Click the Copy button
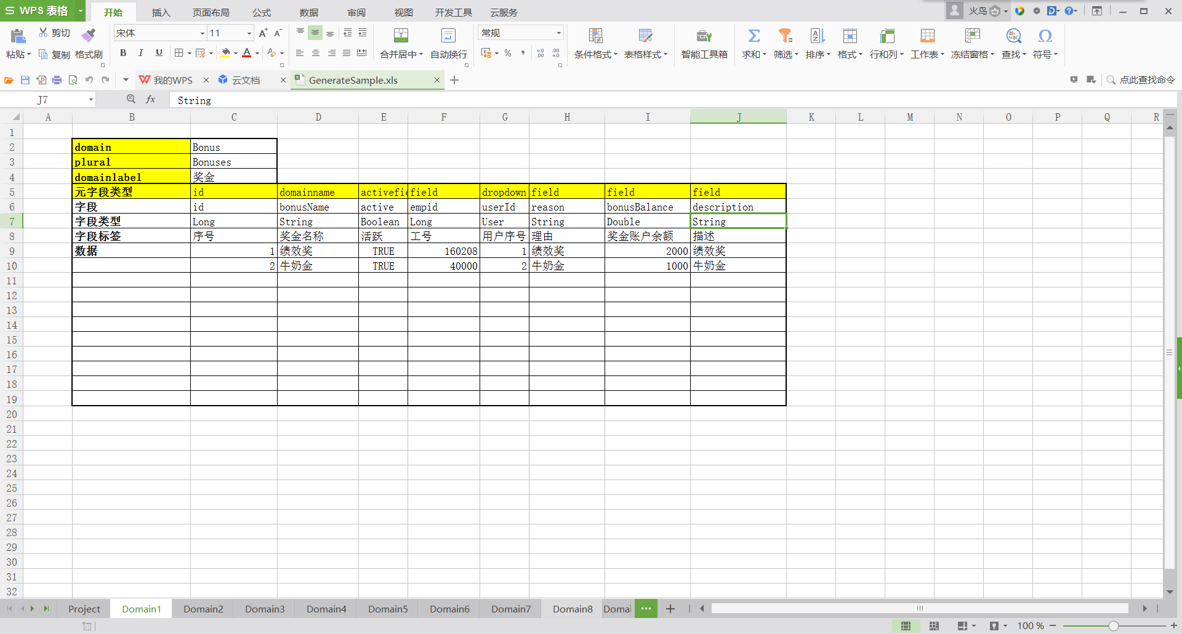The height and width of the screenshot is (634, 1182). pyautogui.click(x=54, y=55)
